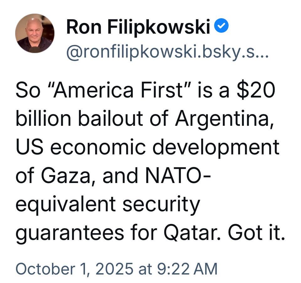Click the word "security" in the post

(x=161, y=205)
